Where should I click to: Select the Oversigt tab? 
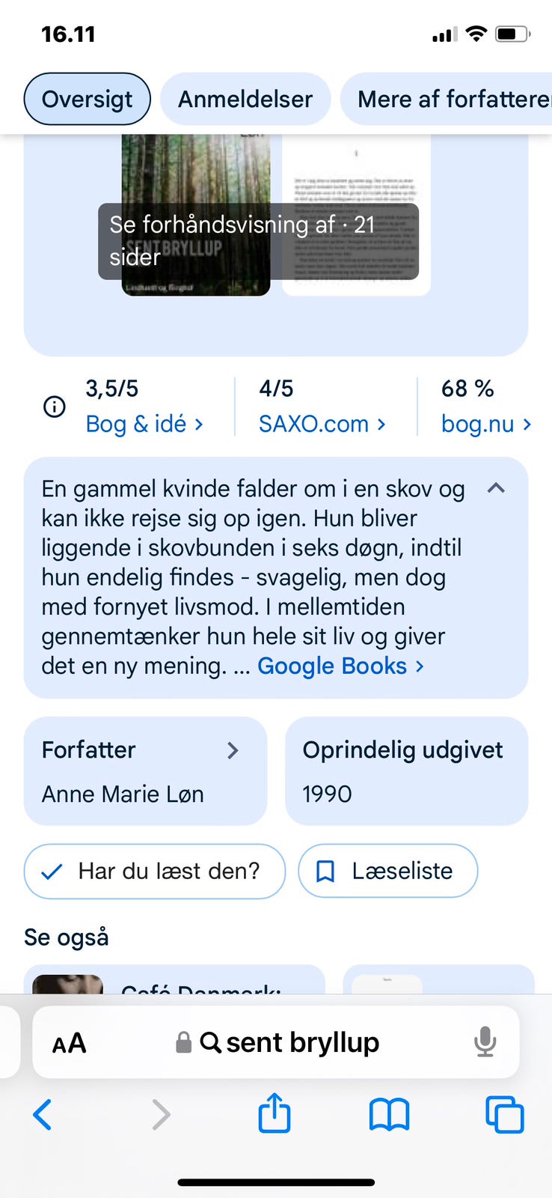tap(87, 99)
